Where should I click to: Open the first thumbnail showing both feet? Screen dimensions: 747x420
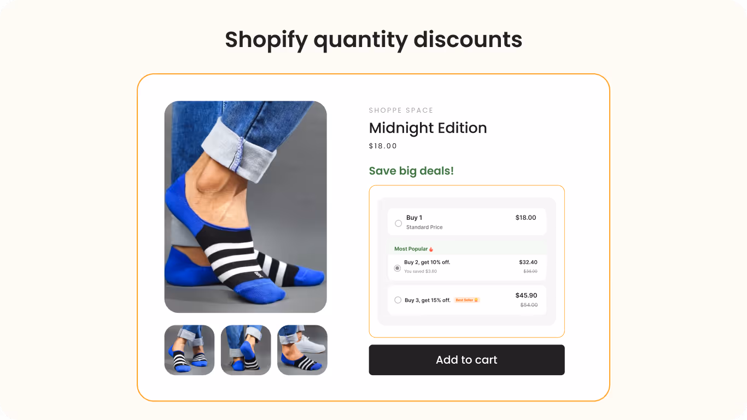click(x=189, y=350)
